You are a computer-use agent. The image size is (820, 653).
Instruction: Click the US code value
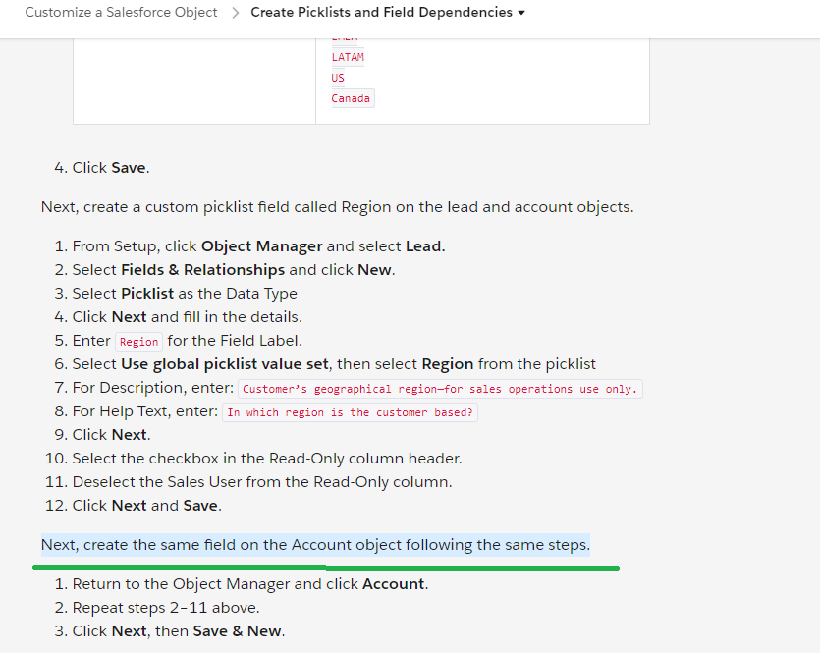[338, 78]
